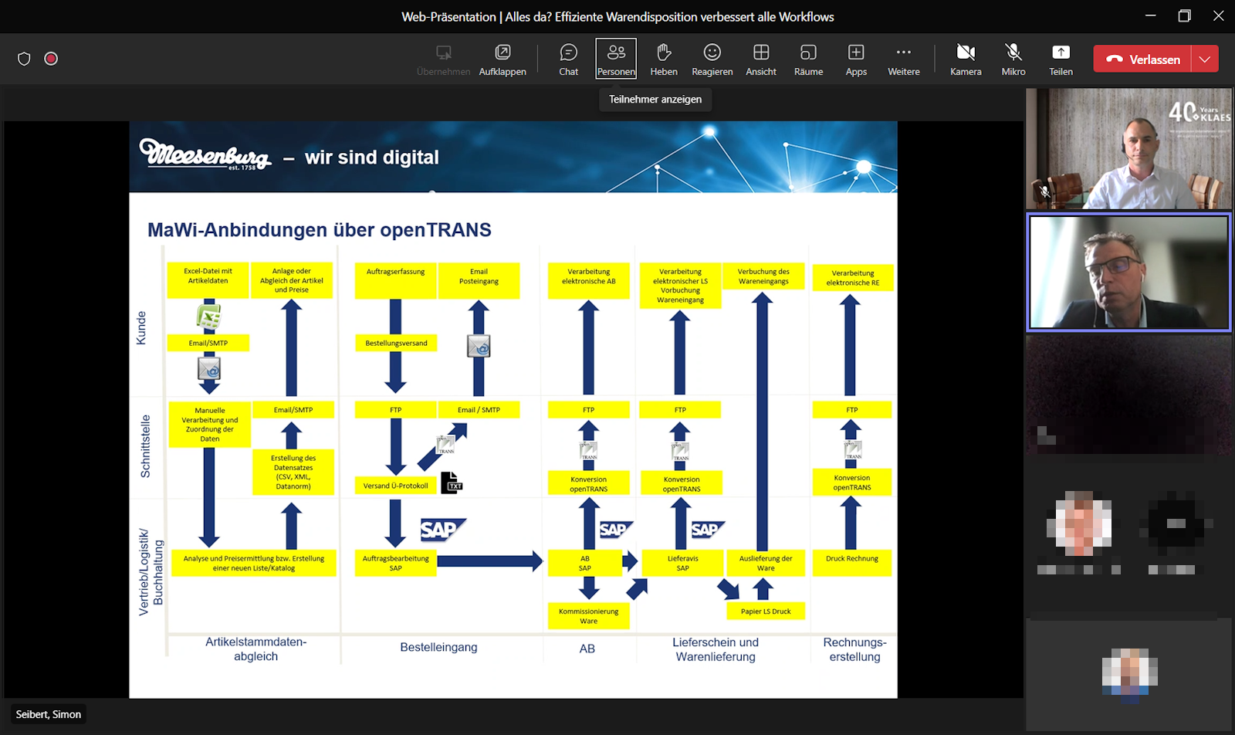This screenshot has height=735, width=1235.
Task: Expand the Verlassen dropdown arrow
Action: (x=1205, y=59)
